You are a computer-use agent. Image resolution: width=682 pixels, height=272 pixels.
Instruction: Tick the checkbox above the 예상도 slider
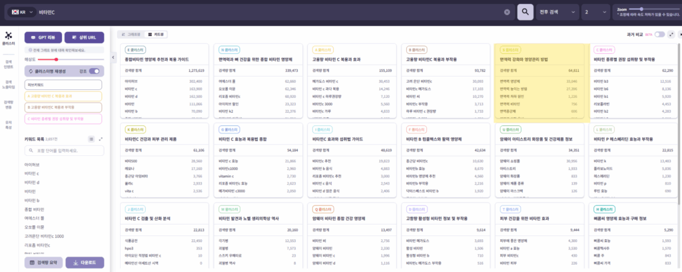point(27,51)
